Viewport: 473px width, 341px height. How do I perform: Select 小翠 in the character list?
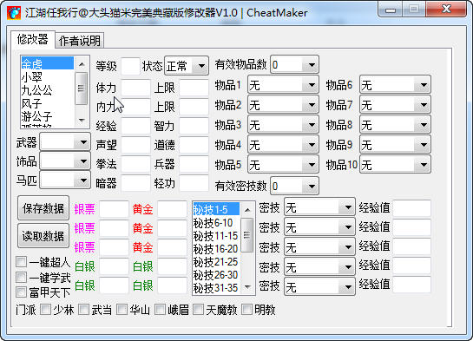coord(48,77)
